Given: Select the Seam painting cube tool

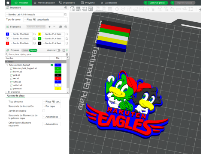Looking at the screenshot, I should pyautogui.click(x=160, y=9).
